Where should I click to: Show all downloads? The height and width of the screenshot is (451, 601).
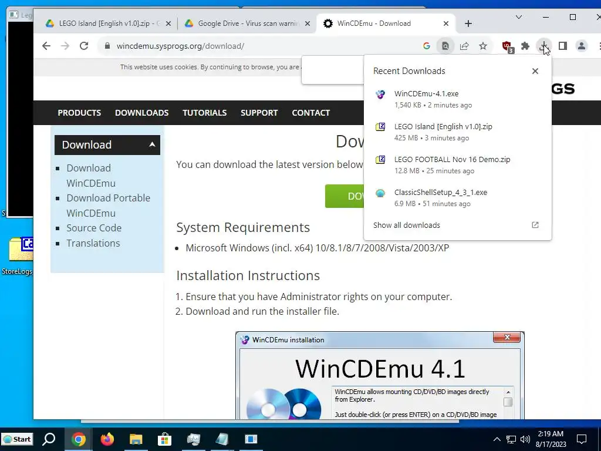tap(407, 225)
